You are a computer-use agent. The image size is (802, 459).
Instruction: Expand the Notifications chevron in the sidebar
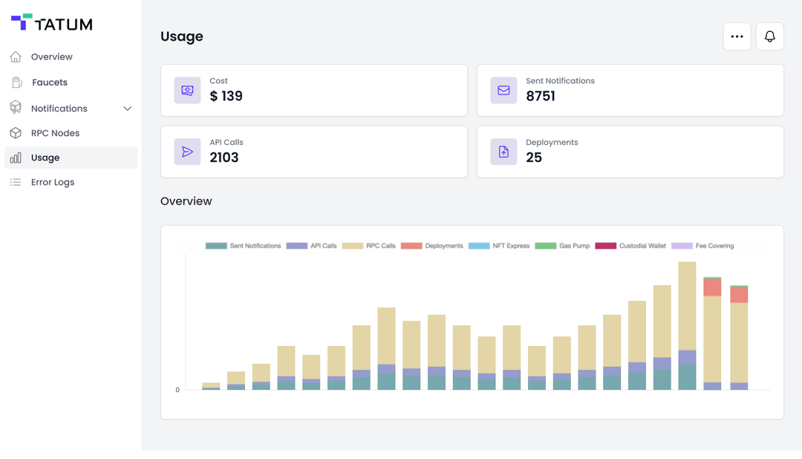point(127,108)
